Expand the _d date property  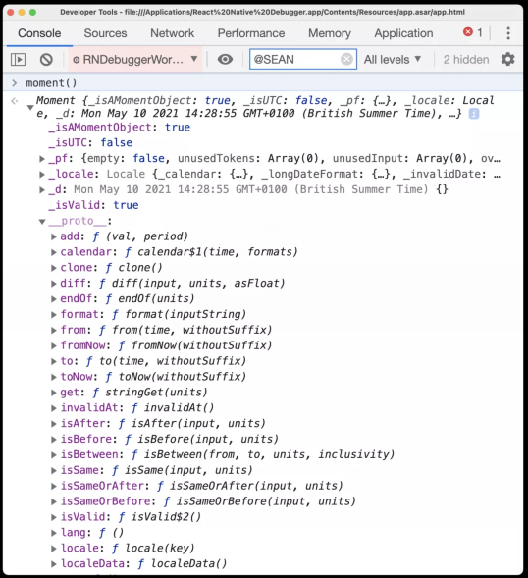click(42, 189)
